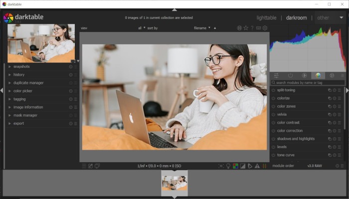Screen dimensions: 349x199
Task: Open the preferences gear icon
Action: [265, 28]
